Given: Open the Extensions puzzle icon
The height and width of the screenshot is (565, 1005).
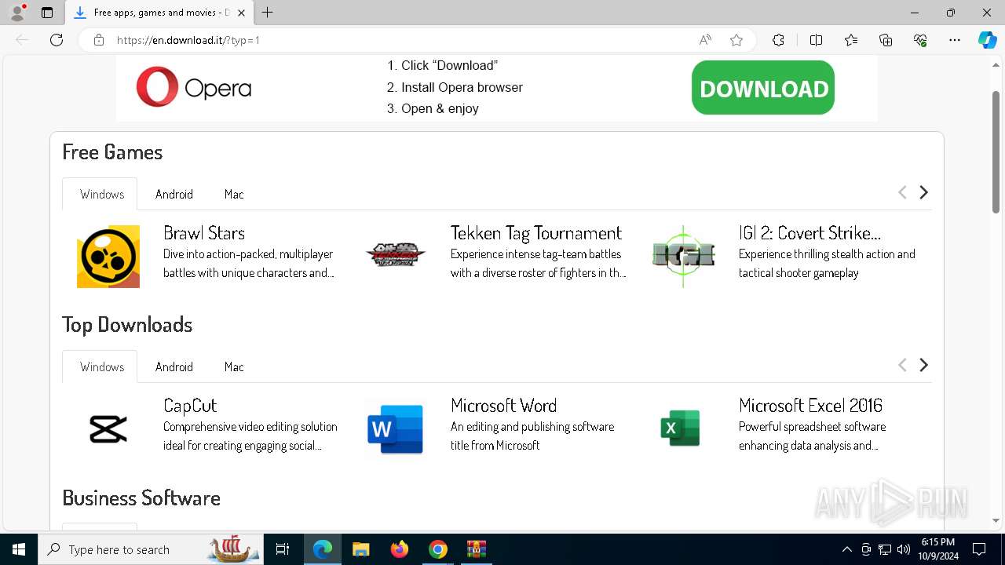Looking at the screenshot, I should (778, 40).
